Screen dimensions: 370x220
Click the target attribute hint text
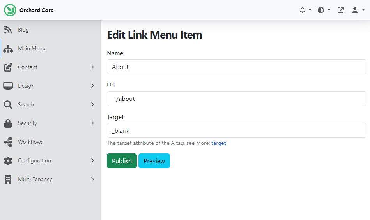click(x=158, y=143)
